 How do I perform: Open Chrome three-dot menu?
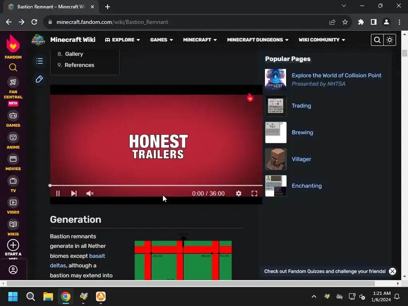tap(399, 22)
